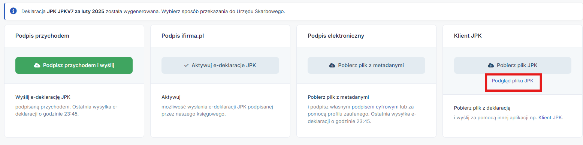Click the bold JPK JPKV7 za luty 2025 text

click(x=76, y=11)
